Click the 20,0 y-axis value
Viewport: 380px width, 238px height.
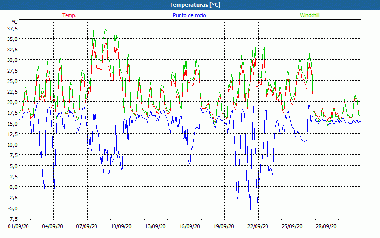click(x=12, y=102)
